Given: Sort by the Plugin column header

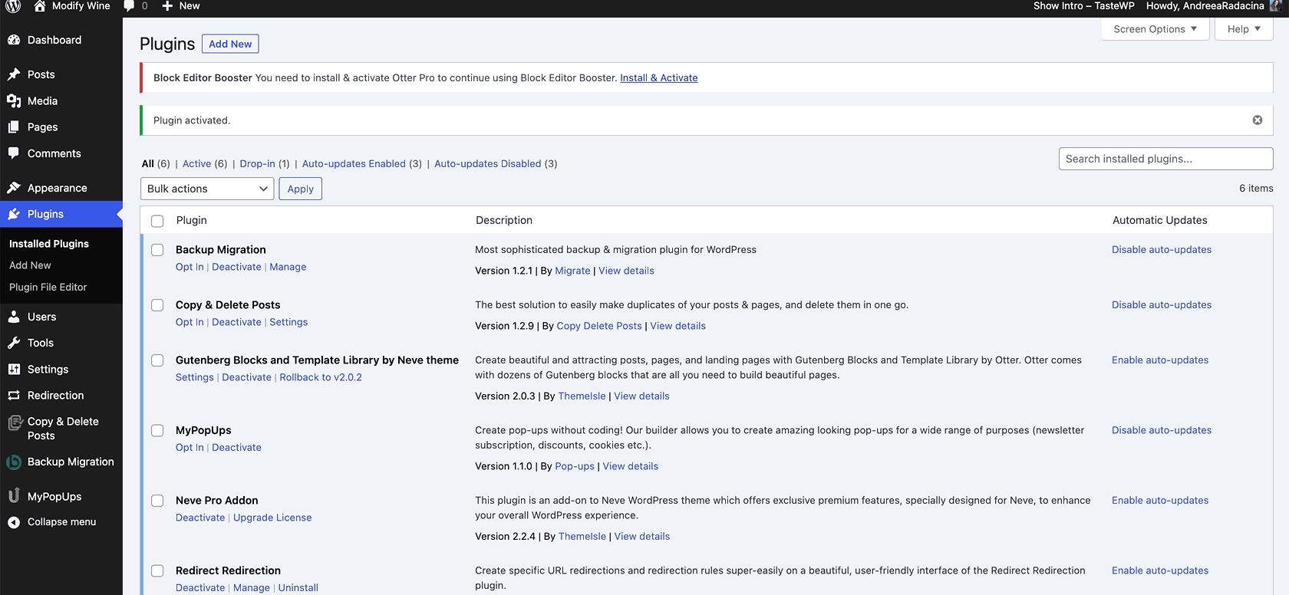Looking at the screenshot, I should coord(192,220).
